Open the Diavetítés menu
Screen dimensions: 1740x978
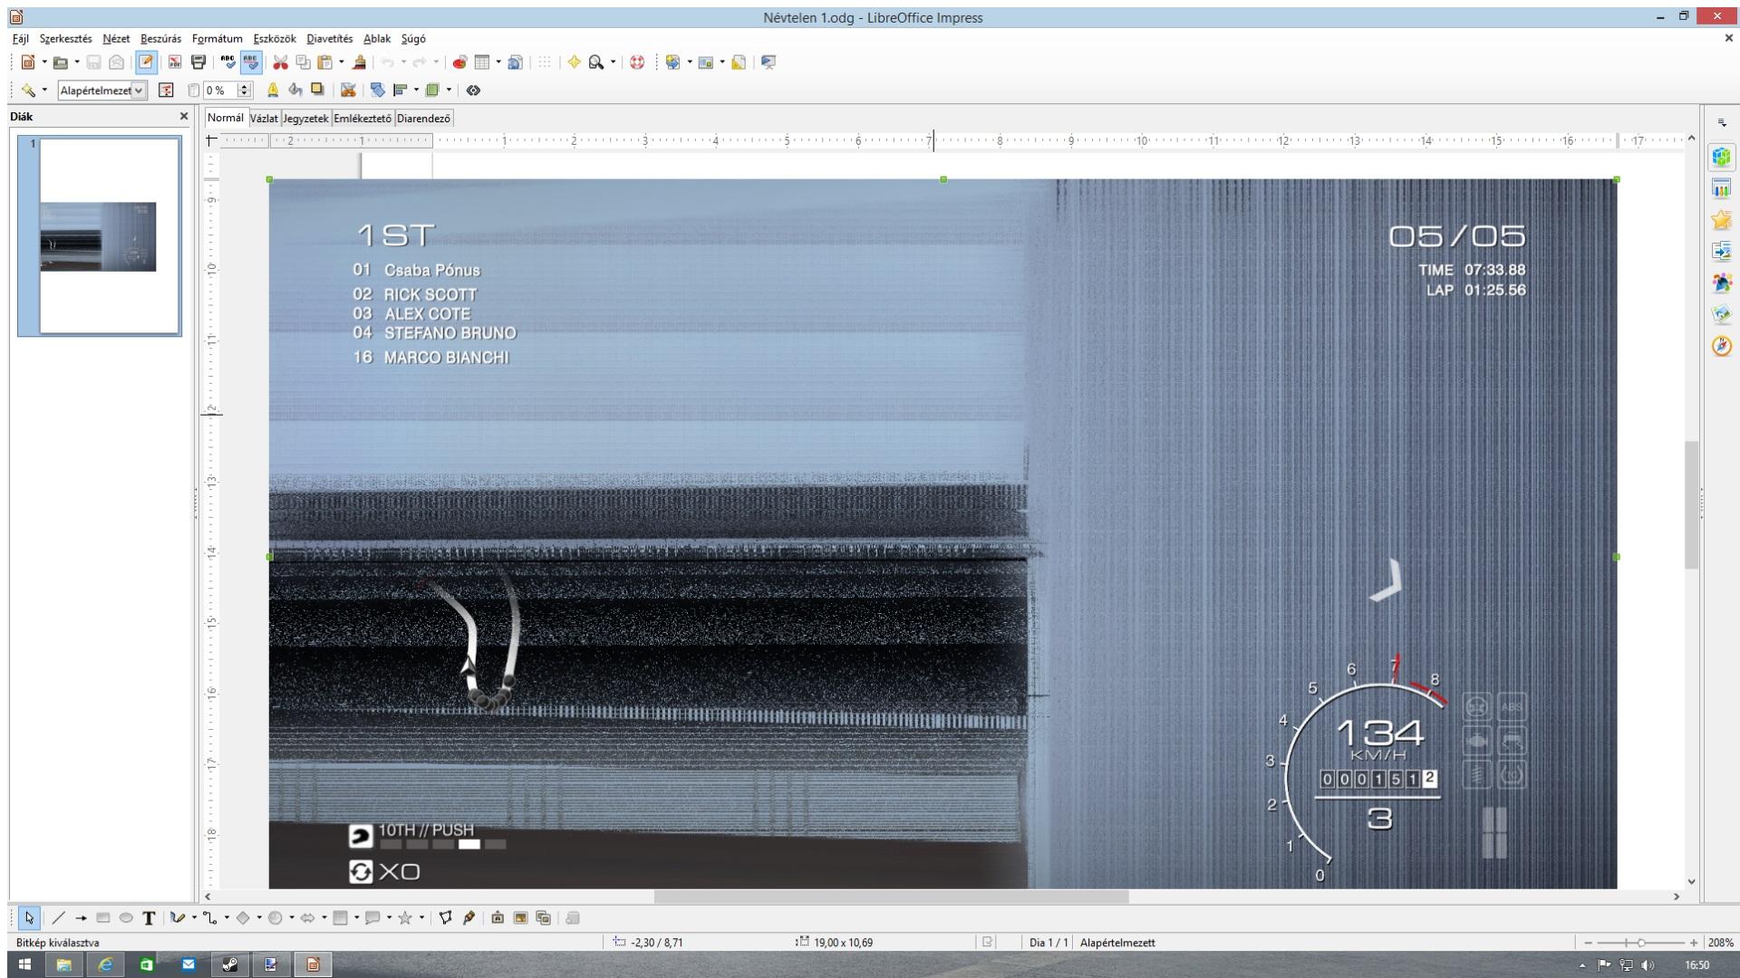tap(329, 39)
